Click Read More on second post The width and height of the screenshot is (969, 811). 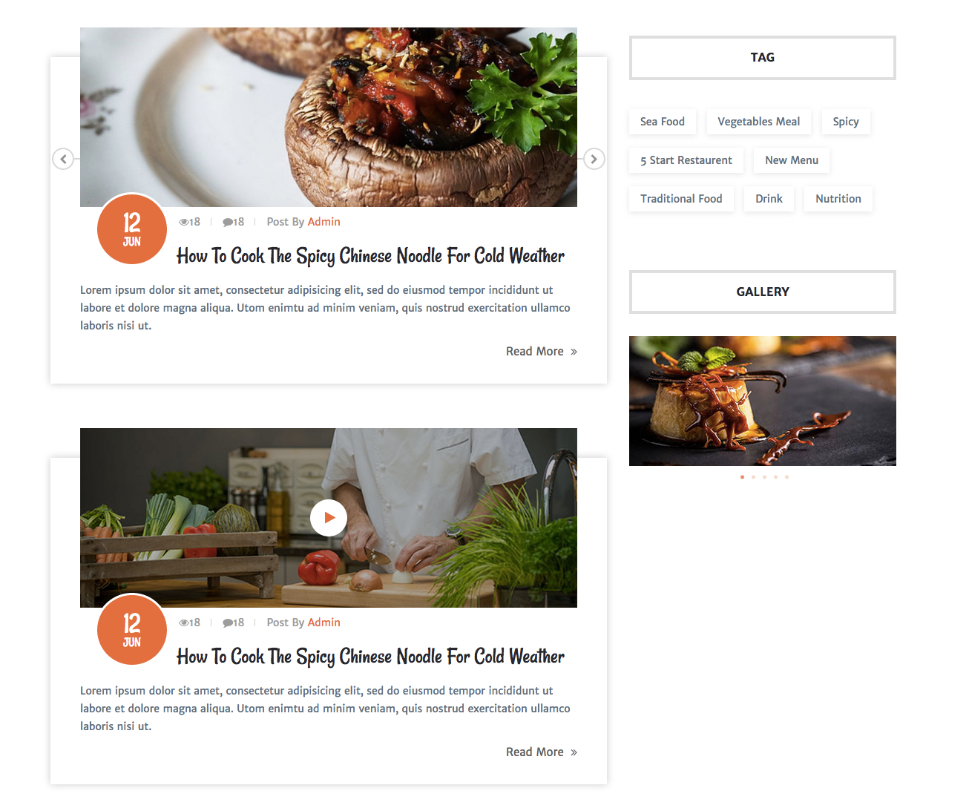click(x=542, y=752)
